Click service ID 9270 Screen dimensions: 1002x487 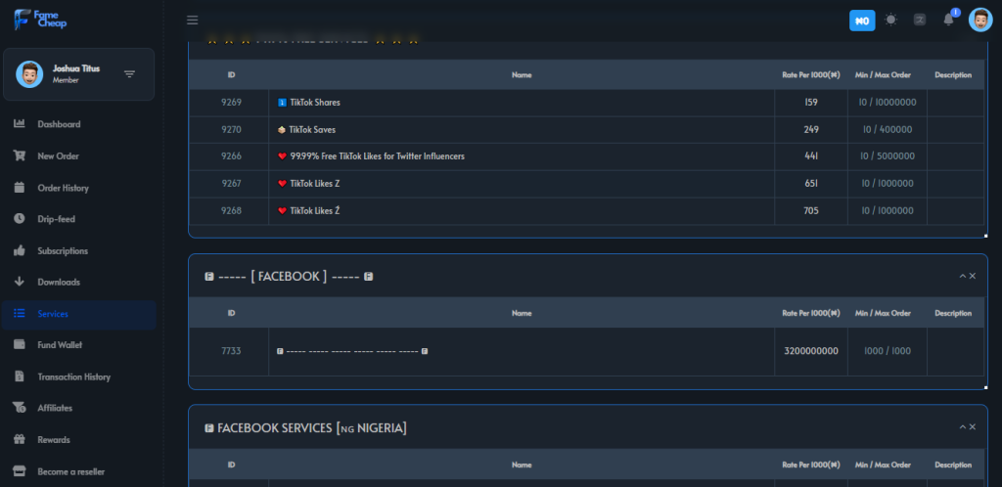tap(231, 129)
